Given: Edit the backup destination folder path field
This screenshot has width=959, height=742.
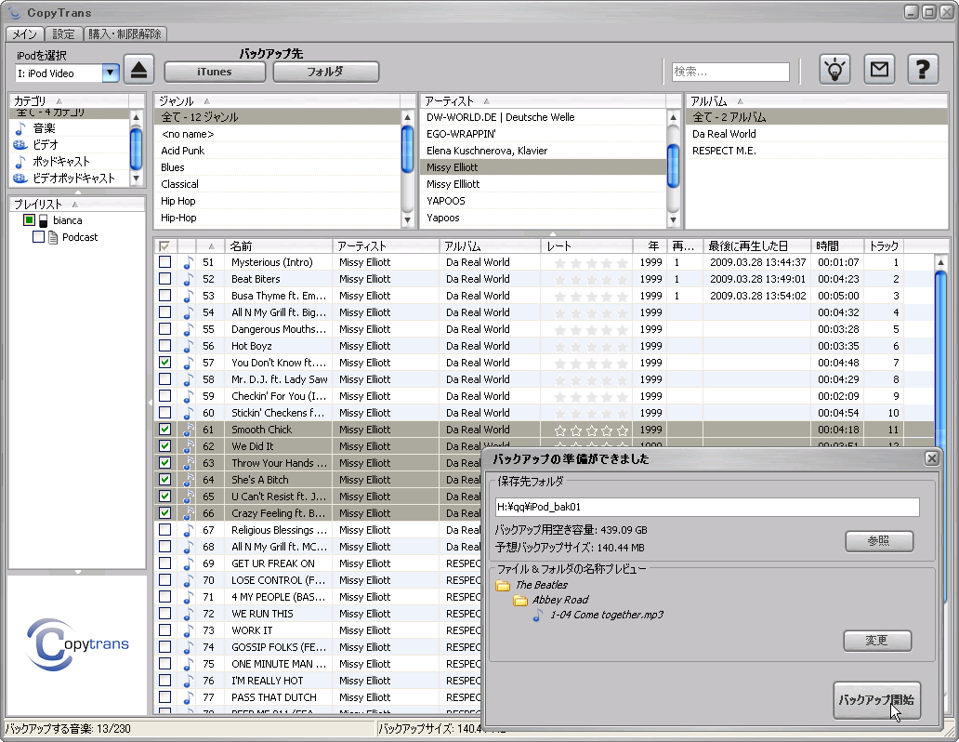Looking at the screenshot, I should click(x=707, y=507).
